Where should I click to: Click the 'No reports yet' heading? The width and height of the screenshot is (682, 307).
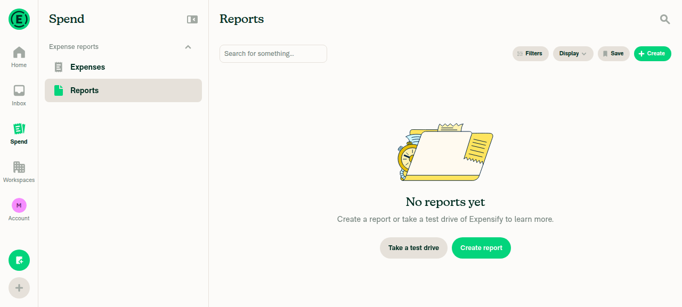tap(445, 202)
